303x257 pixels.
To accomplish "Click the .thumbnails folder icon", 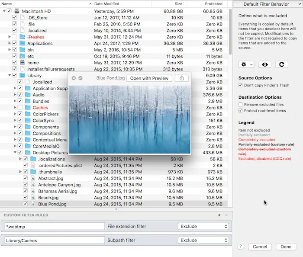I will point(33,172).
